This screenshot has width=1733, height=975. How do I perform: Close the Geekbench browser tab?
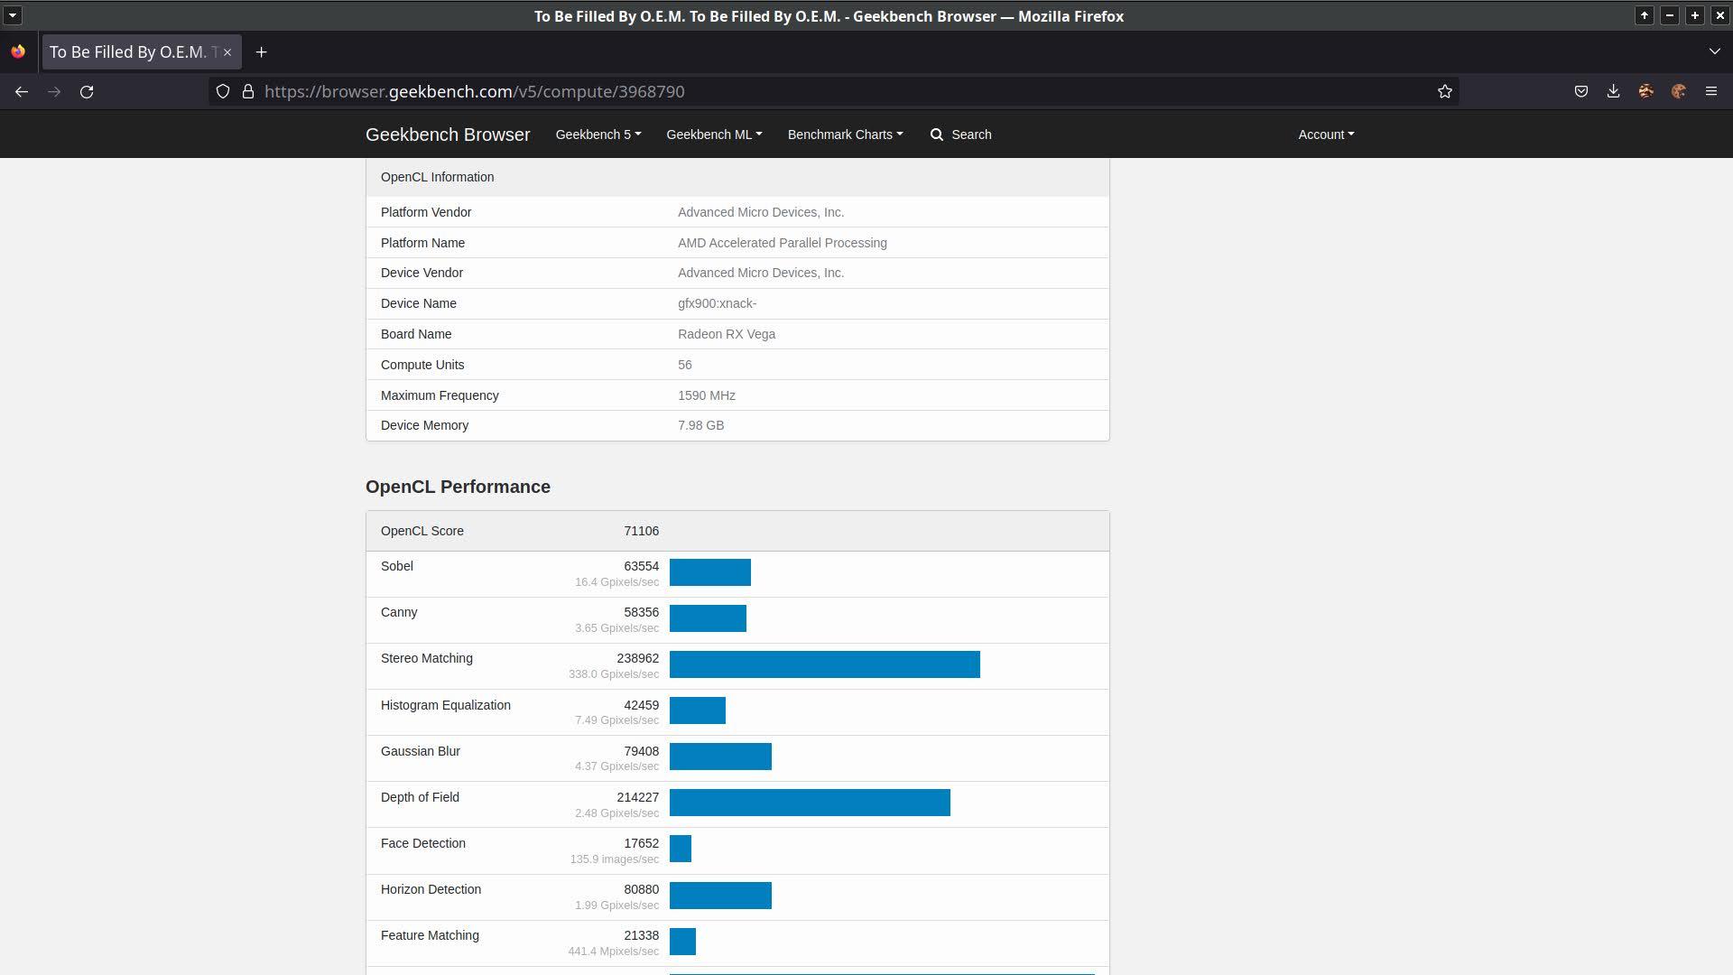click(x=227, y=52)
